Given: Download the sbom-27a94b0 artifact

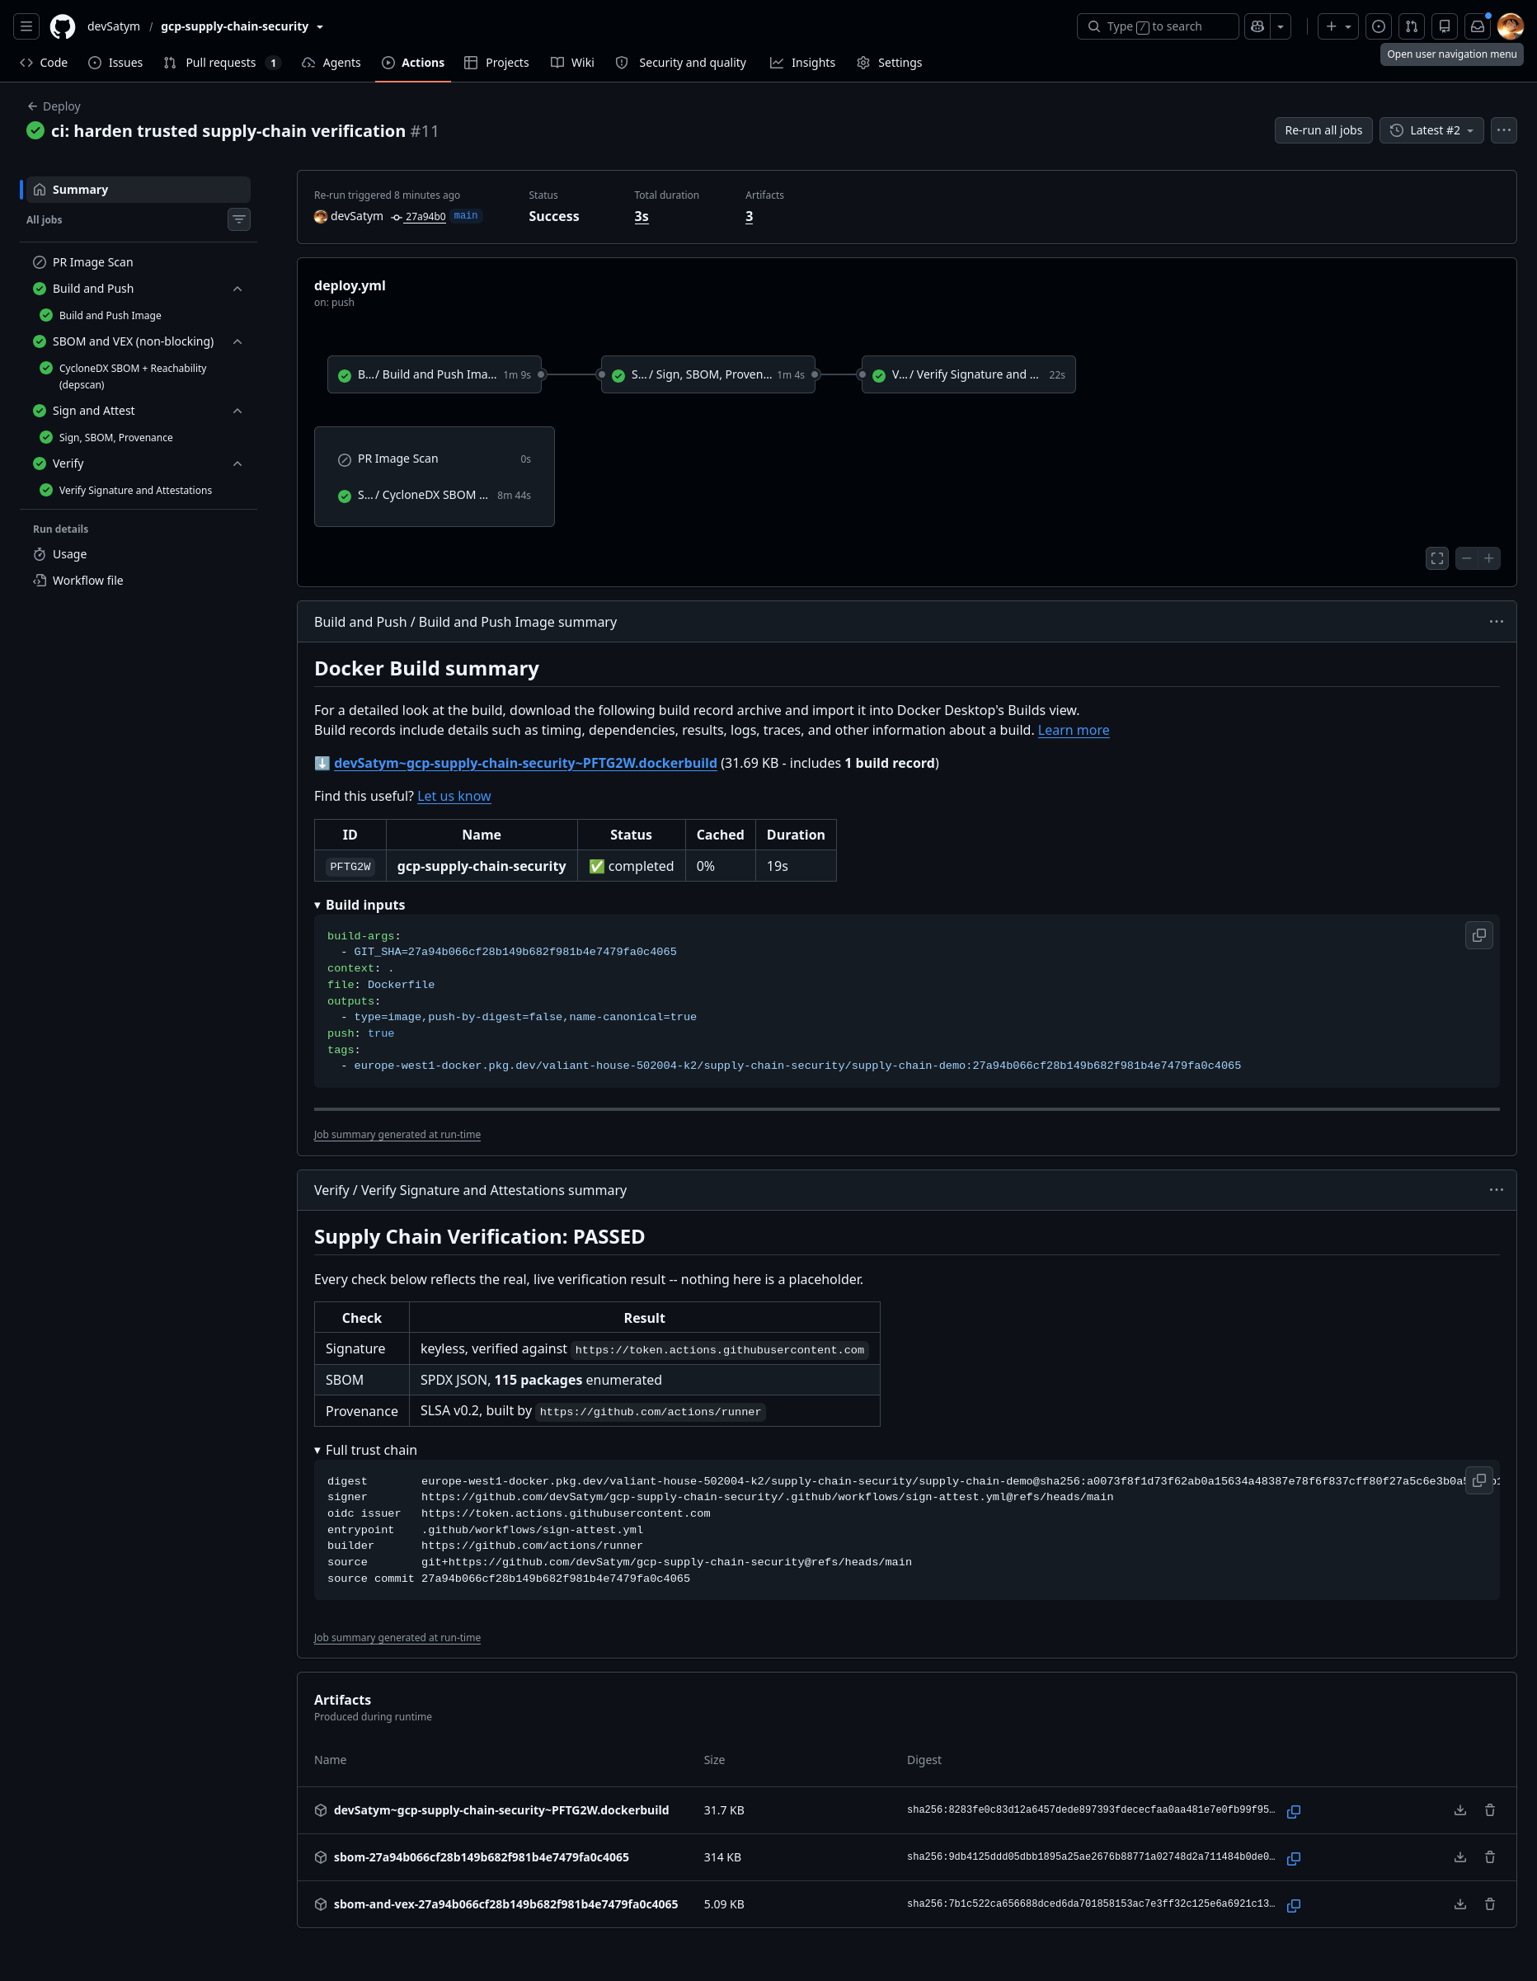Looking at the screenshot, I should 1460,1856.
